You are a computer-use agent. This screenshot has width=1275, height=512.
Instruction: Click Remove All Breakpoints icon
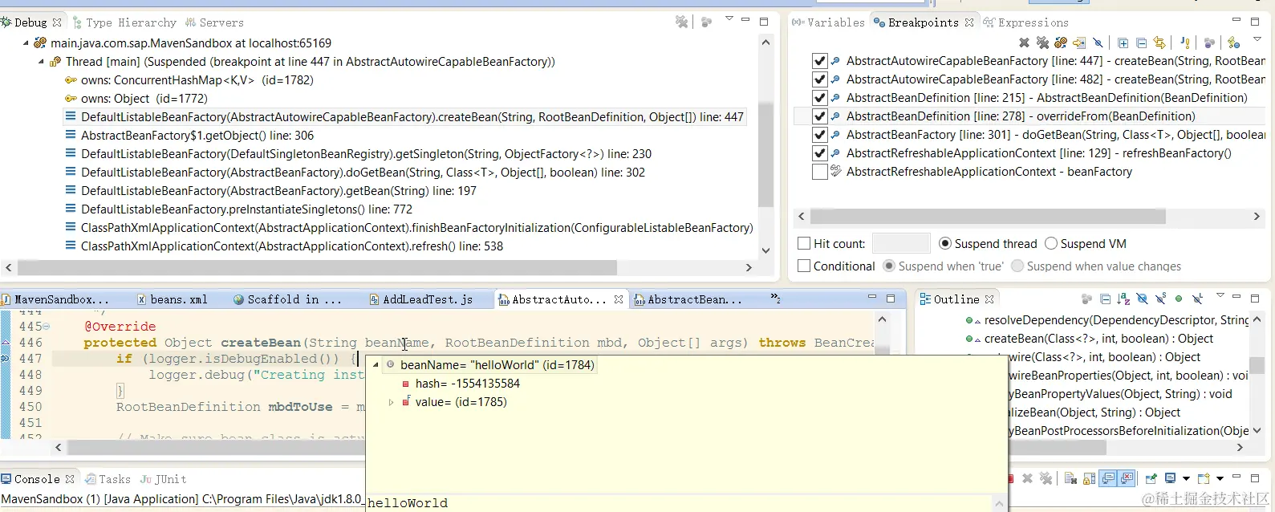(1042, 43)
